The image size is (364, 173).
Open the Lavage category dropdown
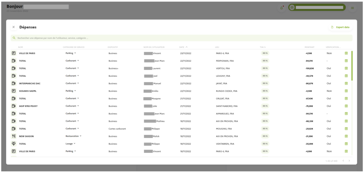[70, 144]
